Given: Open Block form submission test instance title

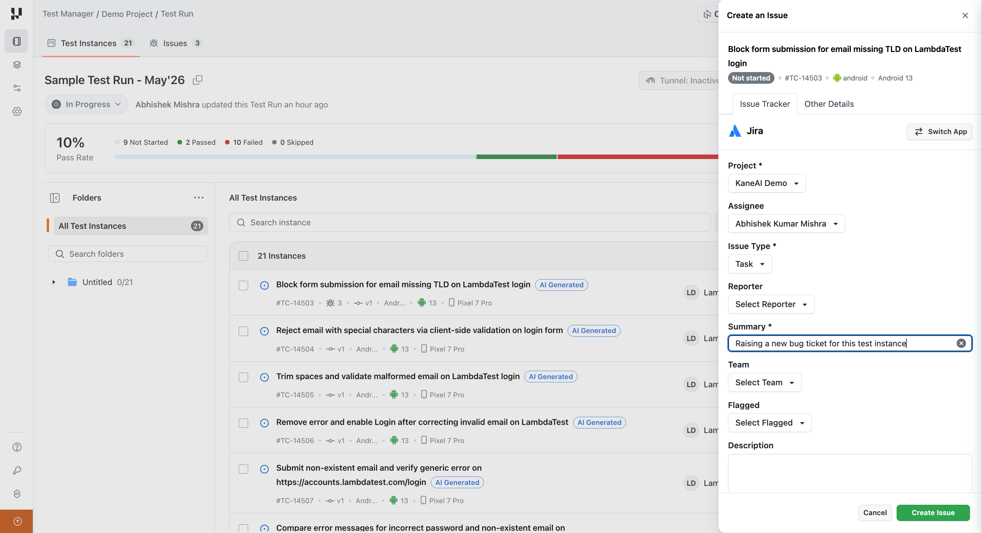Looking at the screenshot, I should [x=403, y=285].
